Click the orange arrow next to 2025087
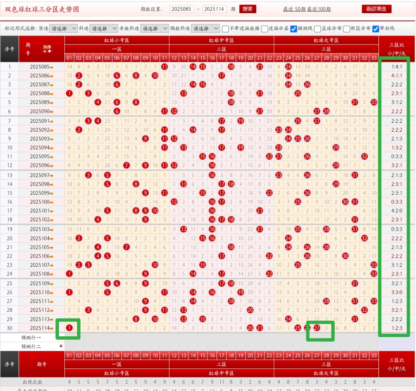The height and width of the screenshot is (391, 416). pyautogui.click(x=52, y=85)
